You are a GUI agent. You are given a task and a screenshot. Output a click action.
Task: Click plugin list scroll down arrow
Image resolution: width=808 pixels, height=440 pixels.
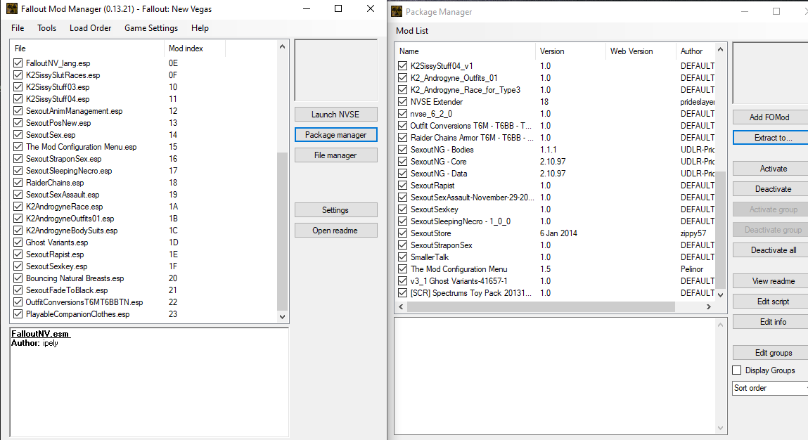[x=282, y=317]
